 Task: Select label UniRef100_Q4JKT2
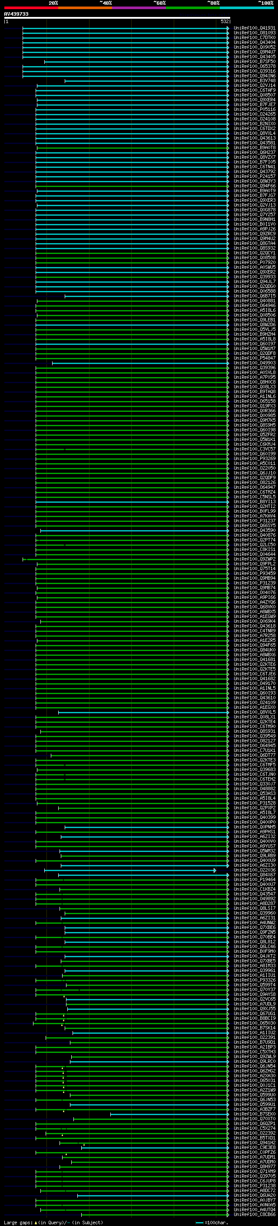point(254,956)
